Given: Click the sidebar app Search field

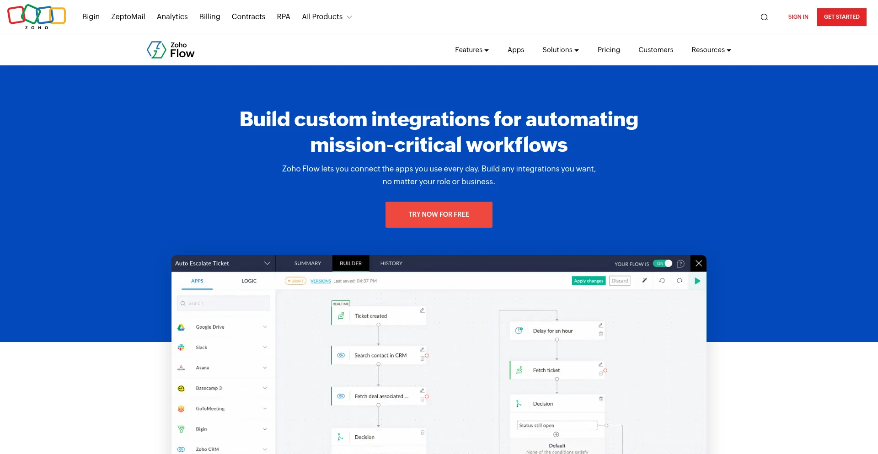Looking at the screenshot, I should click(223, 303).
